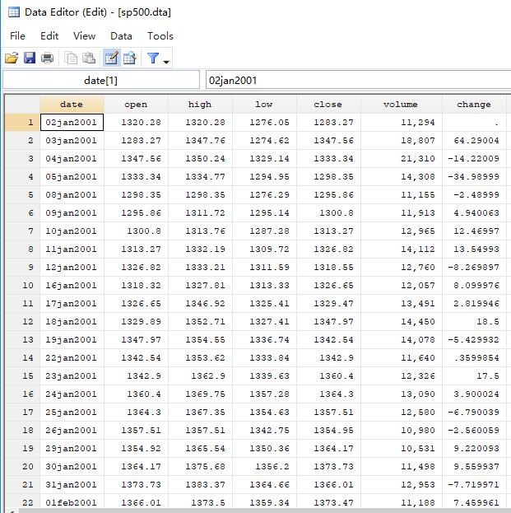
Task: Click high value 1352.71
Action: [x=200, y=322]
